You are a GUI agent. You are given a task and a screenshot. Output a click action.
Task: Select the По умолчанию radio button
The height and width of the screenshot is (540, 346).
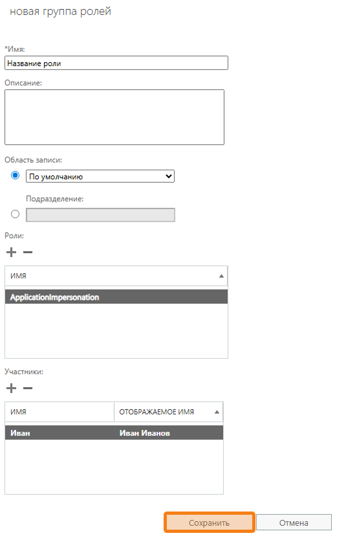click(x=15, y=175)
